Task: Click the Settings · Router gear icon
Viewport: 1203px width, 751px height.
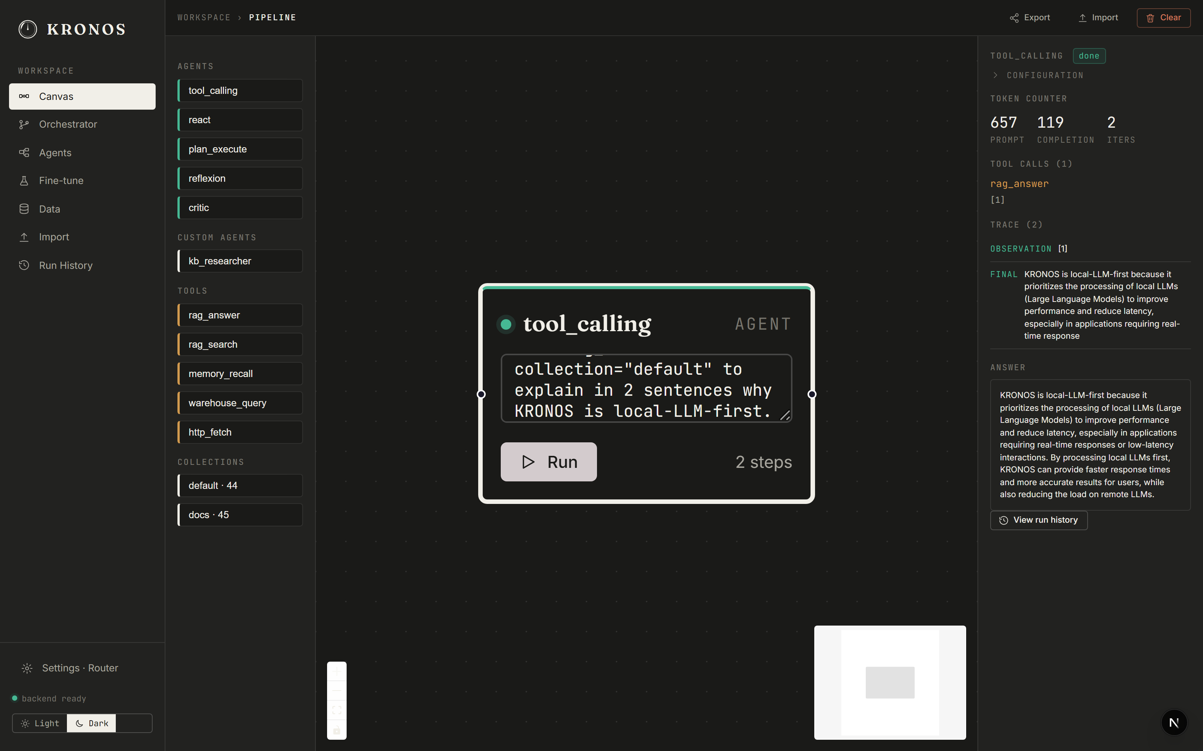Action: coord(27,668)
